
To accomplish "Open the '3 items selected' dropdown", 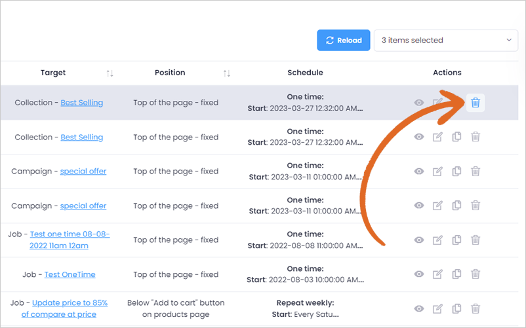I will coord(446,40).
